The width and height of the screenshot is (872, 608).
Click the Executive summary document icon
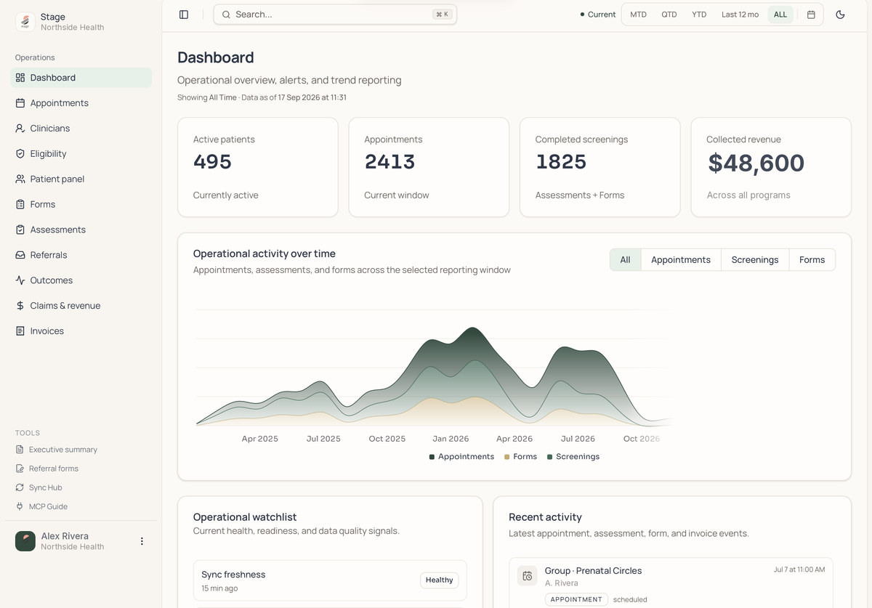(x=20, y=450)
